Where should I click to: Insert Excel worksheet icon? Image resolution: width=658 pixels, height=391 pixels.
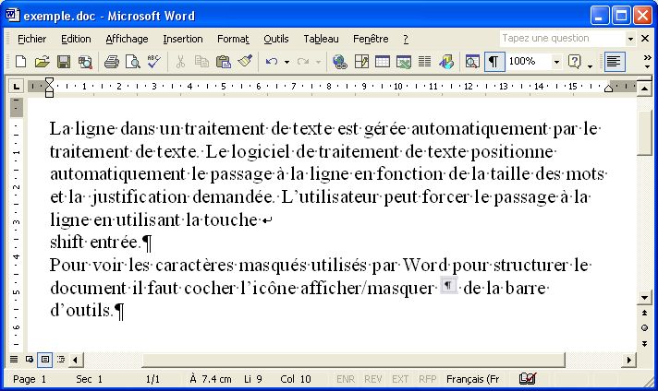(x=404, y=62)
